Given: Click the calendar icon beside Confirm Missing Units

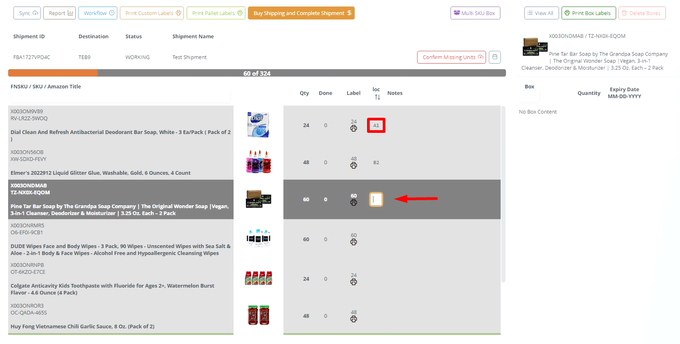Looking at the screenshot, I should click(495, 57).
